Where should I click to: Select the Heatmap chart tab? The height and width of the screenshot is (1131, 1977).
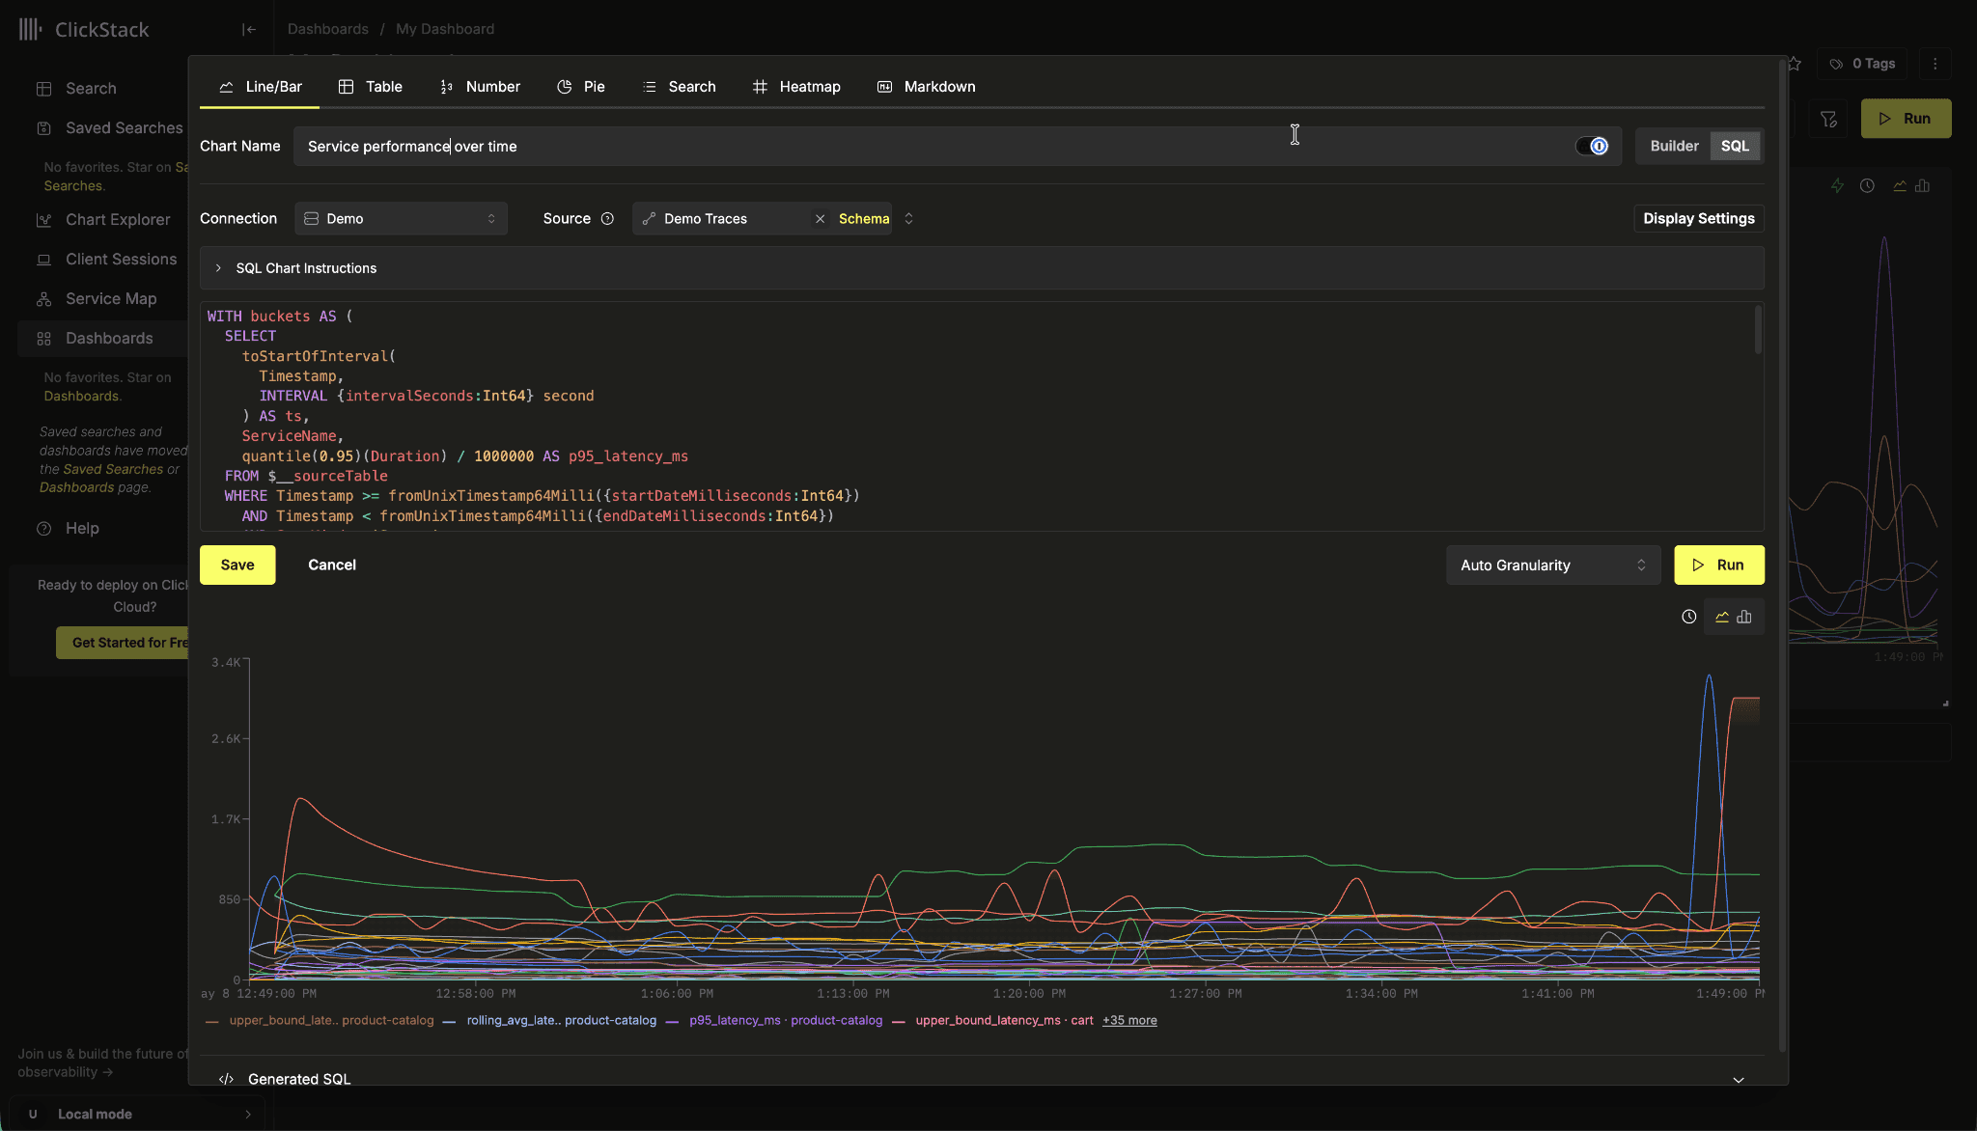pos(796,87)
